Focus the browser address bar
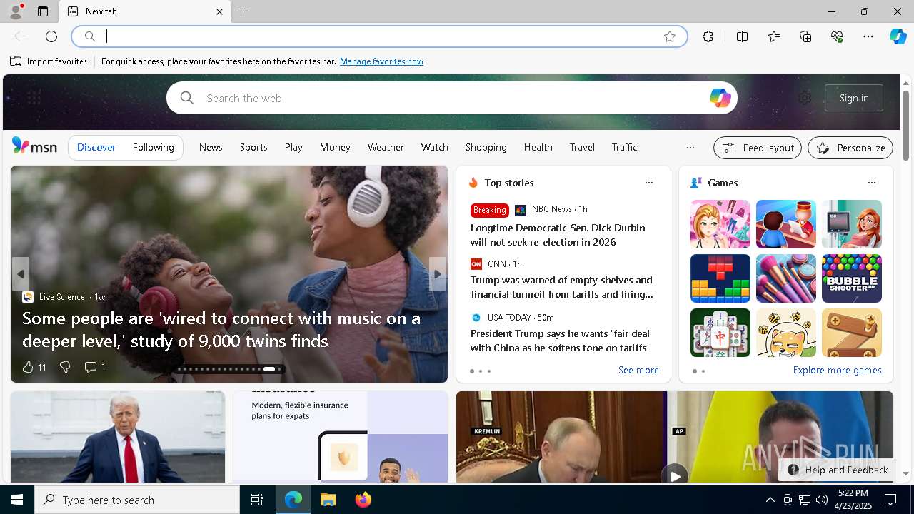914x514 pixels. (x=379, y=36)
